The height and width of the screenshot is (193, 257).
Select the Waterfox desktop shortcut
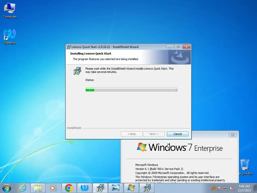click(10, 37)
